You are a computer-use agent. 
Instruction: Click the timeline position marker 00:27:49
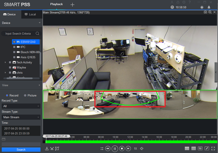pyautogui.click(x=56, y=136)
